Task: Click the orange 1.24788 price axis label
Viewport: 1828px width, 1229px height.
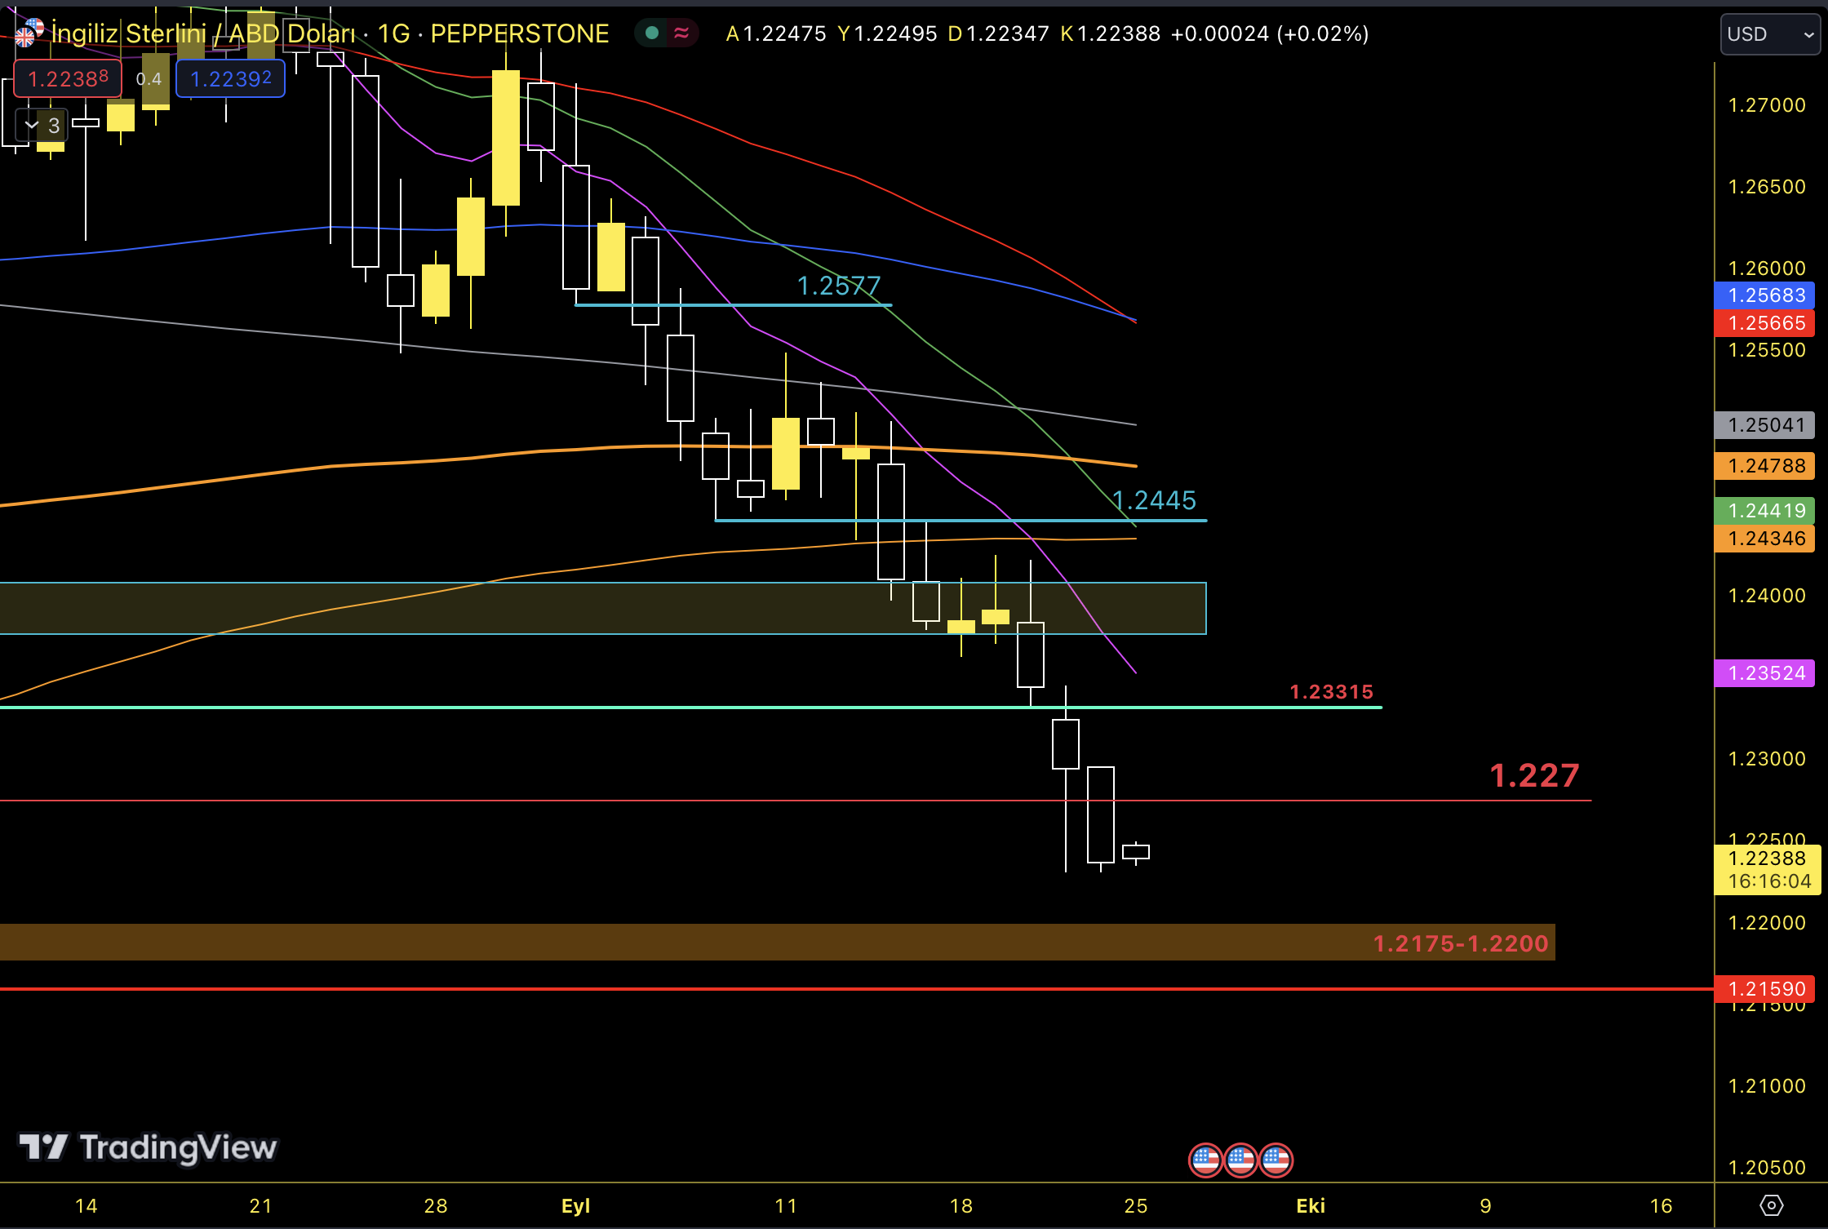Action: 1766,466
